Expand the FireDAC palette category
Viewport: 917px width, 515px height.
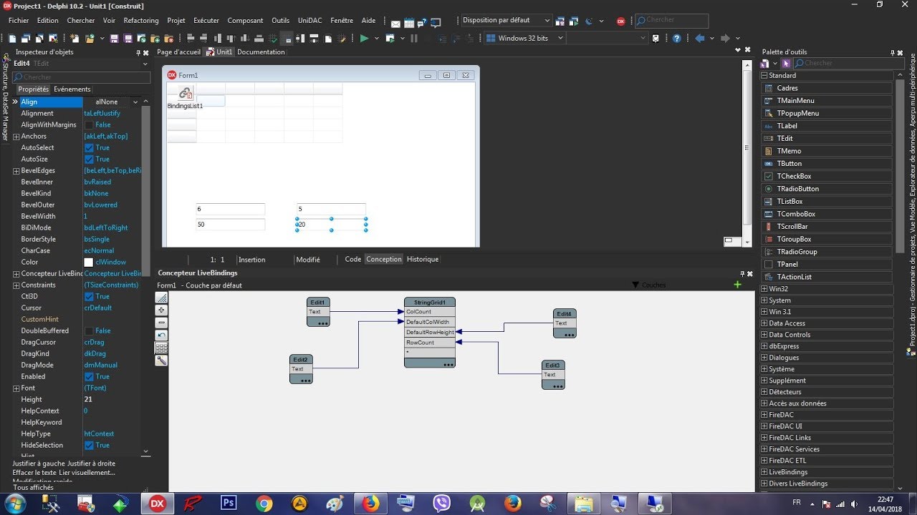[x=764, y=415]
